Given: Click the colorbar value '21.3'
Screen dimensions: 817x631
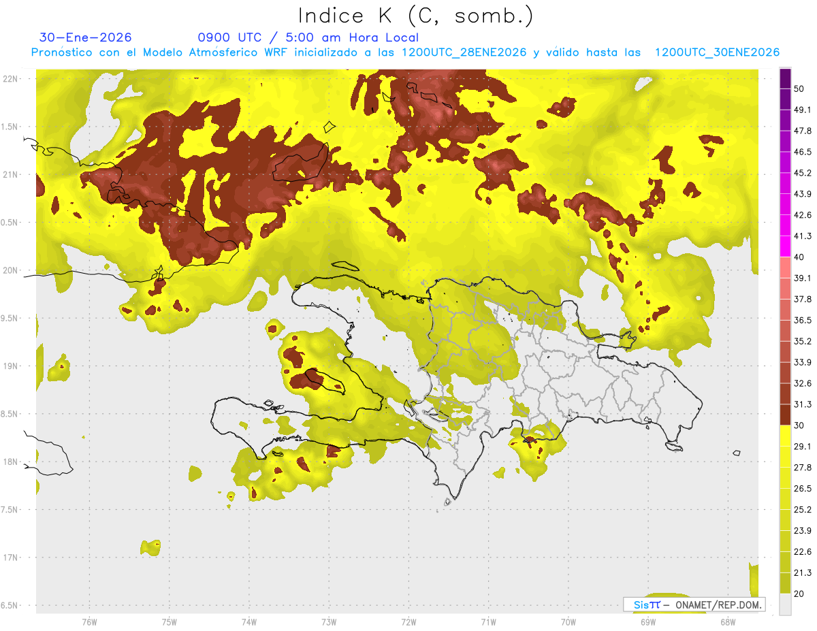Looking at the screenshot, I should click(x=803, y=572).
